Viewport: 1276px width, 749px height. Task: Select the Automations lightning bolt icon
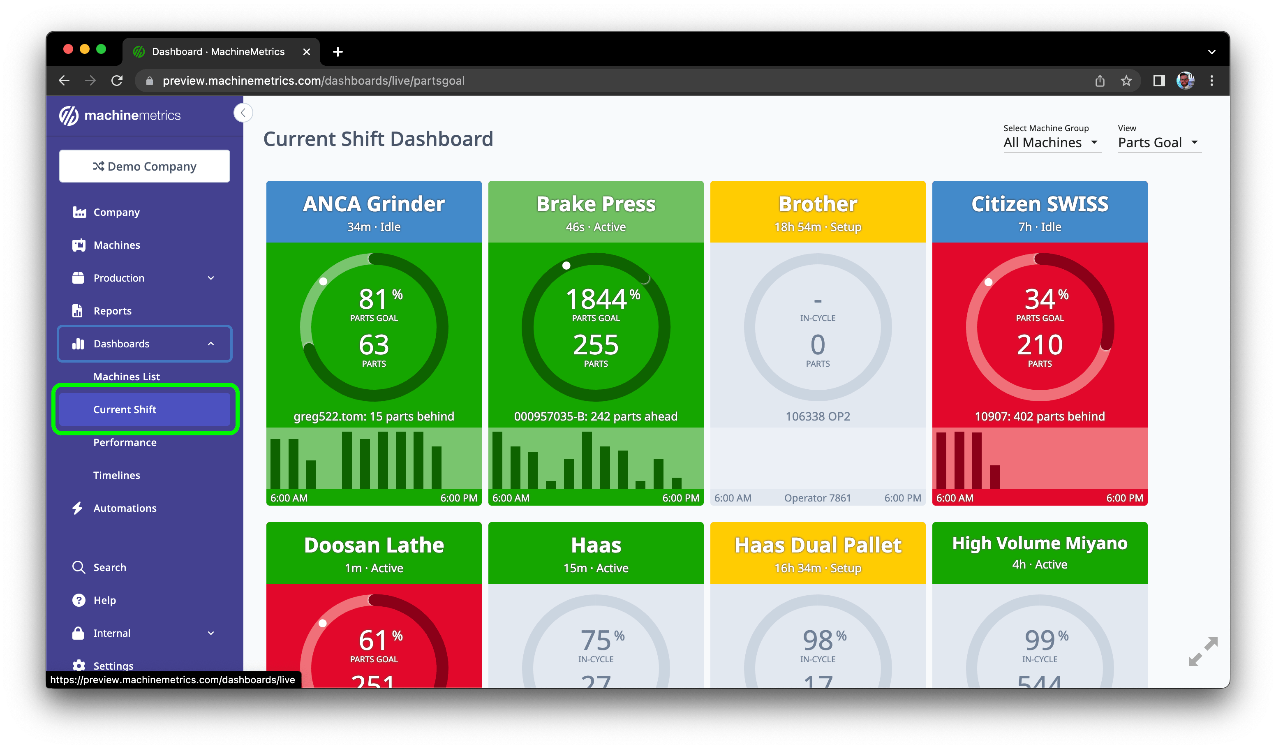(x=79, y=508)
